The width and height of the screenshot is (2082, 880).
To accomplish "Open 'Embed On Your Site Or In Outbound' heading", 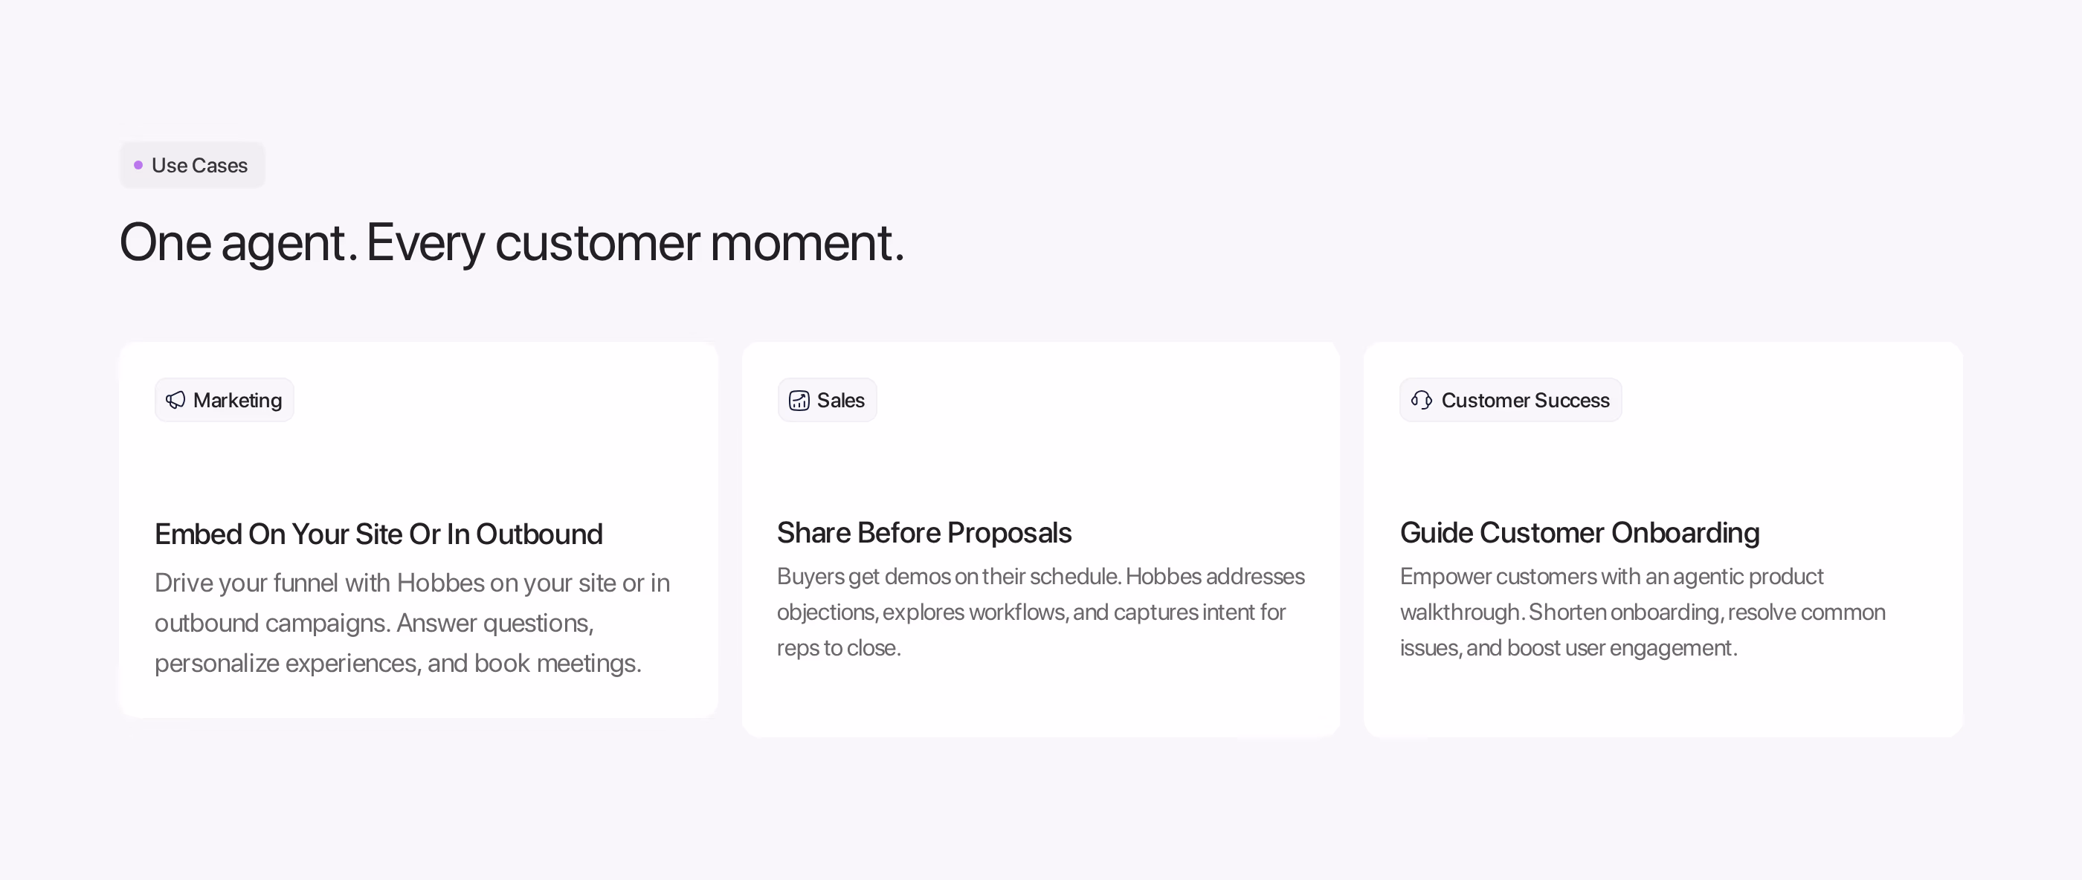I will tap(378, 534).
